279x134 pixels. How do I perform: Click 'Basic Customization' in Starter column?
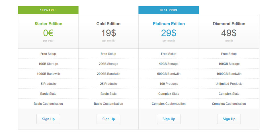pyautogui.click(x=48, y=104)
